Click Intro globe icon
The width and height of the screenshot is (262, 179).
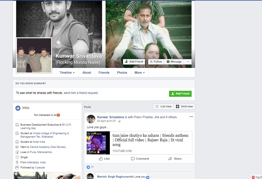pos(18,108)
